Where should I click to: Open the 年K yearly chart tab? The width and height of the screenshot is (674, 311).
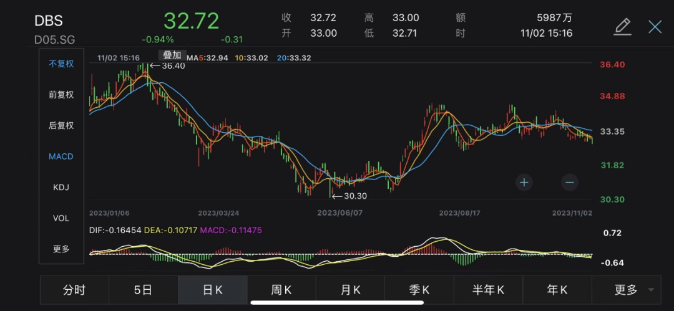tap(557, 290)
